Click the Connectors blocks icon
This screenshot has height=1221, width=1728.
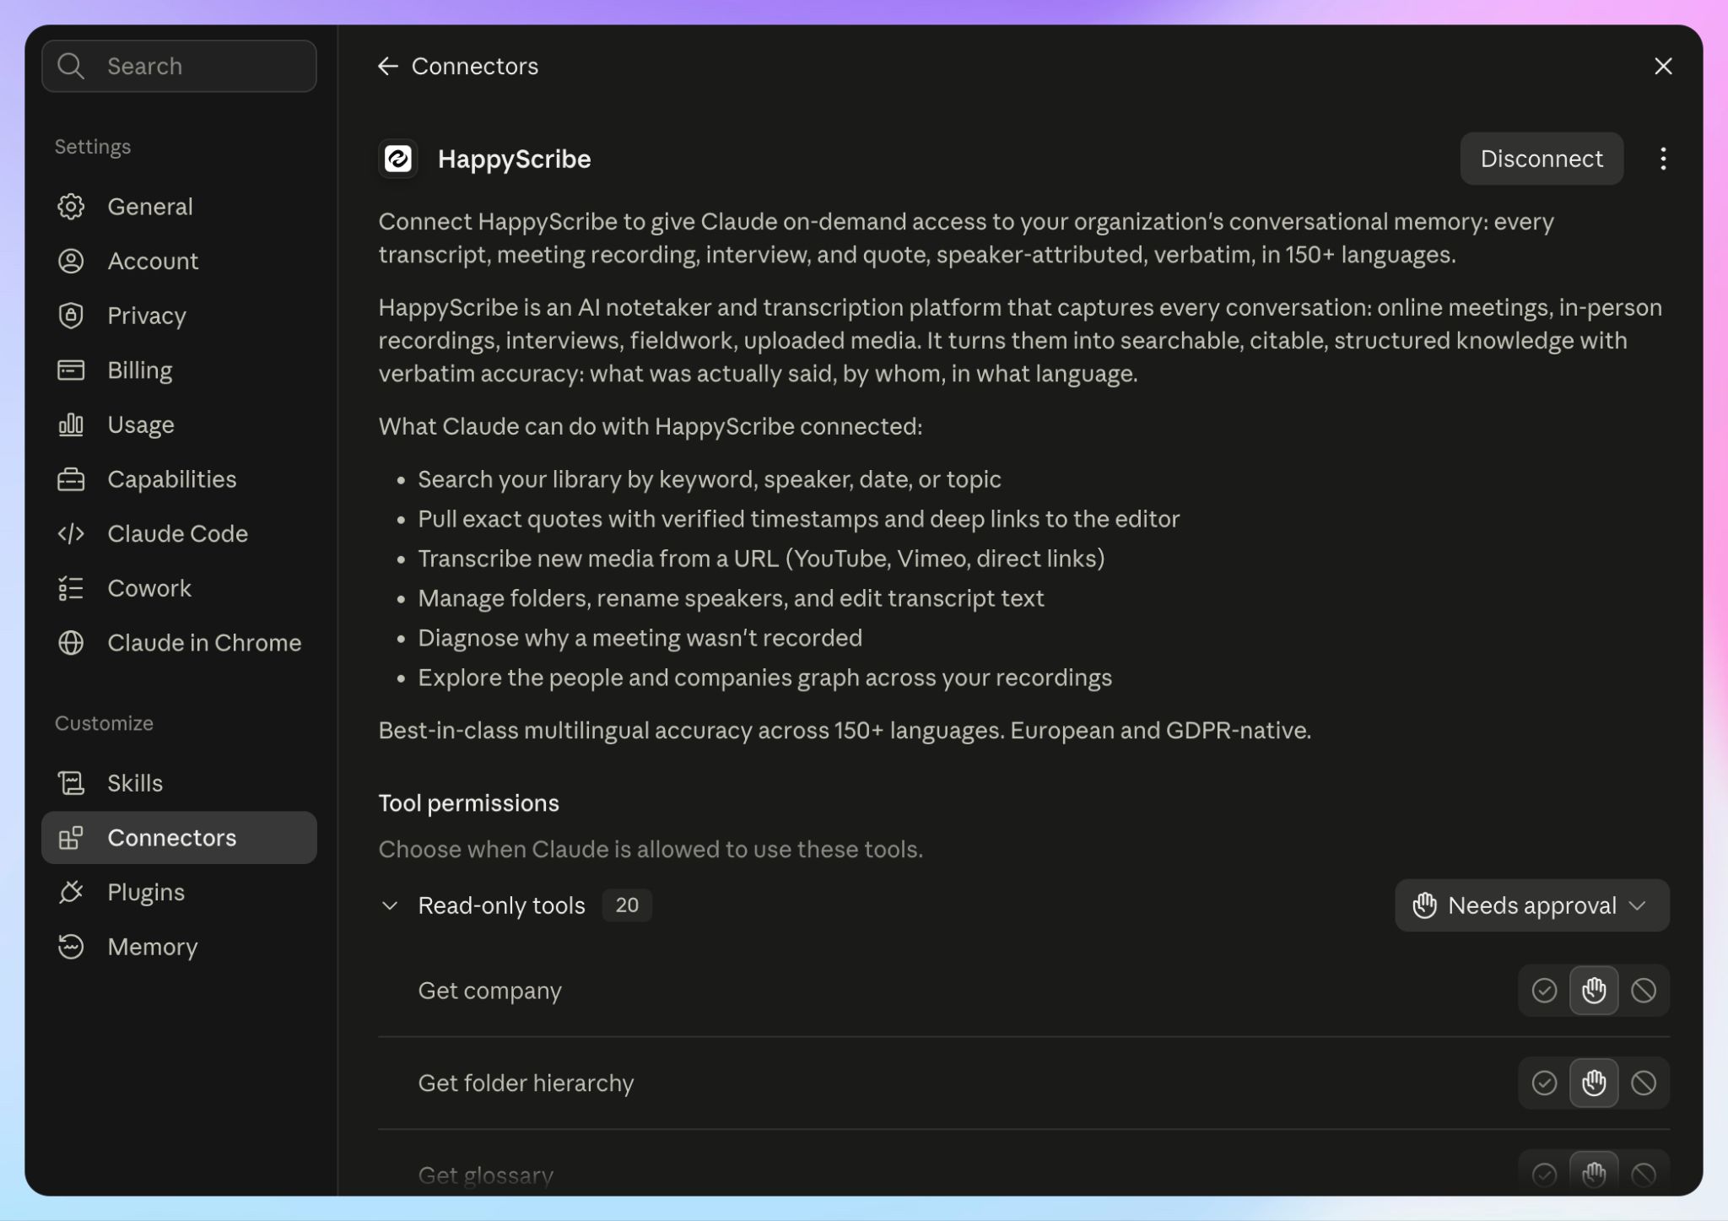tap(71, 838)
